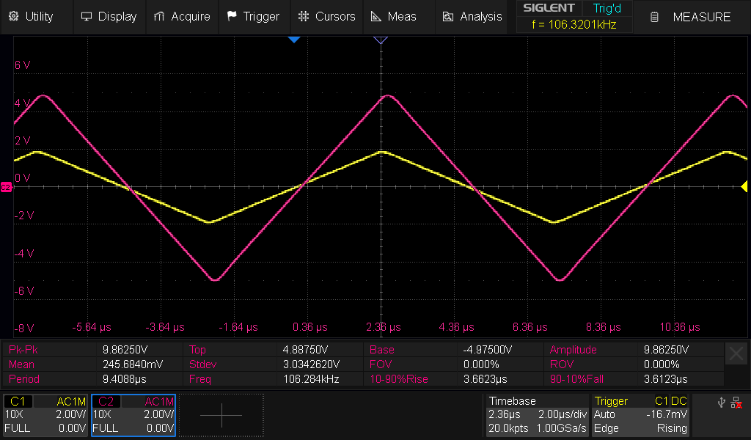Close the measurement statistics table
Screen dimensions: 751x440
pos(736,353)
